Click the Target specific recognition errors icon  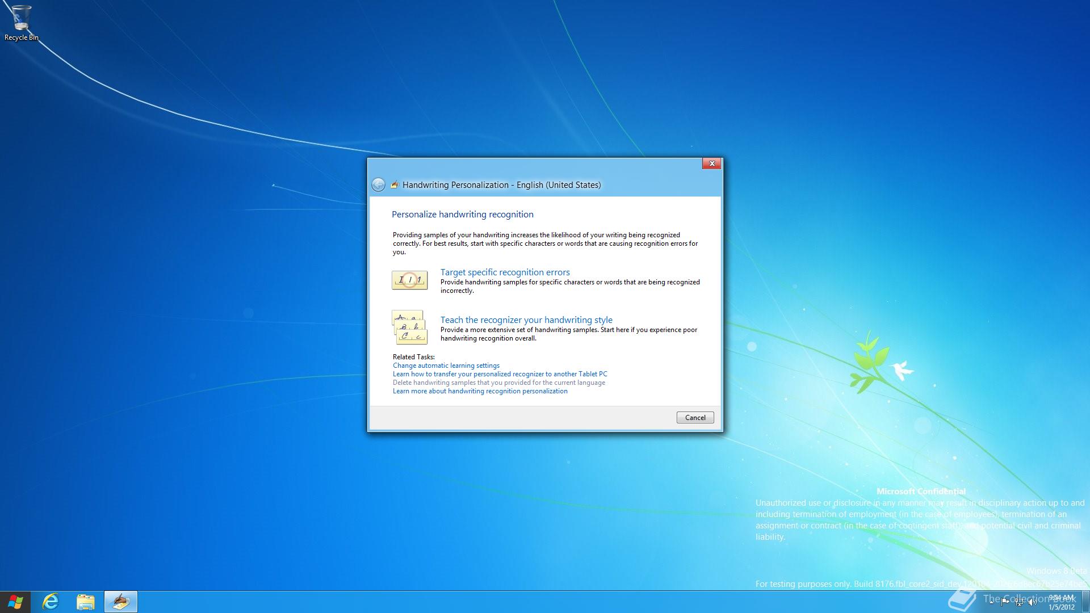click(409, 280)
